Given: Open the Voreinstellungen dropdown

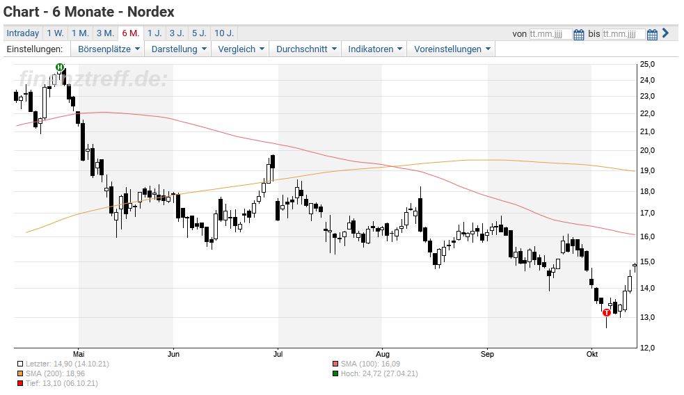Looking at the screenshot, I should pyautogui.click(x=452, y=49).
